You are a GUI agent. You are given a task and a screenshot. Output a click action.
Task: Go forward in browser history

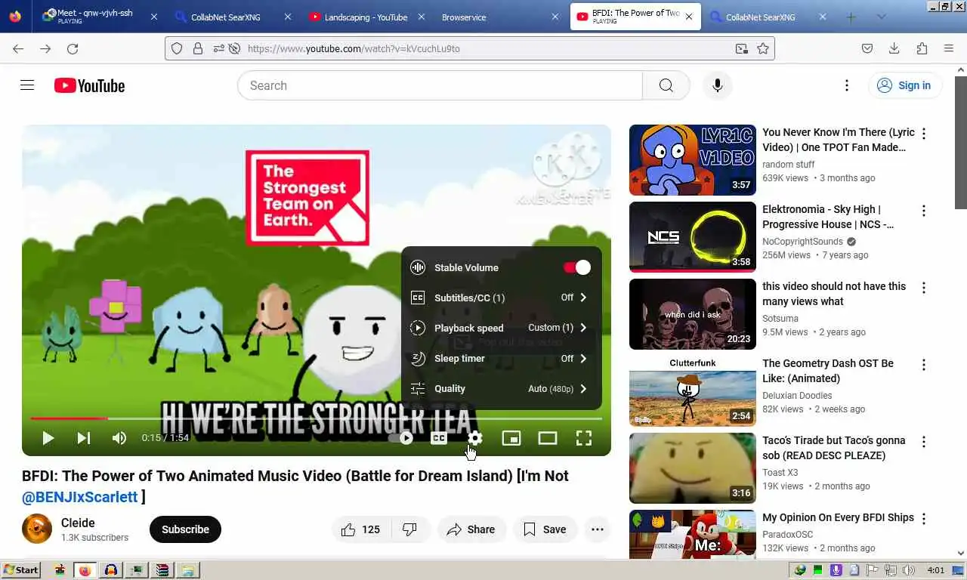[x=45, y=48]
